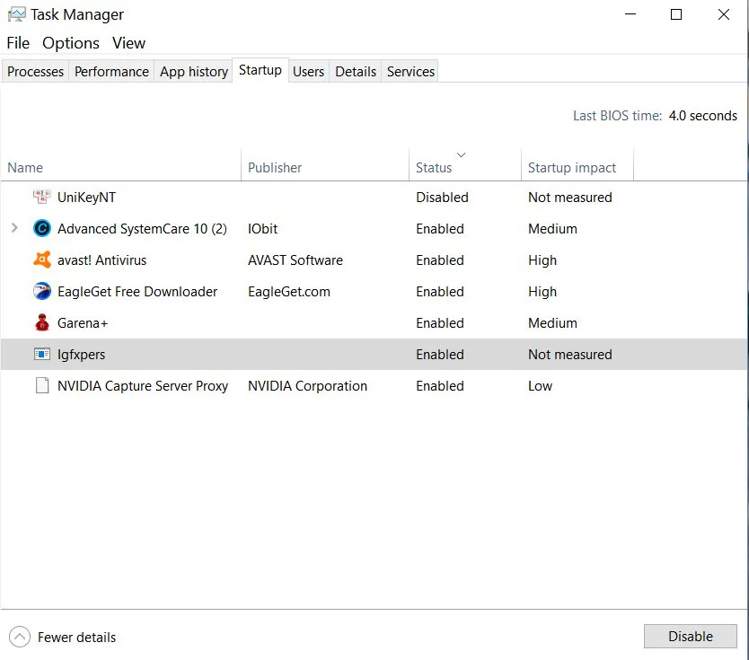Click the avast! Antivirus orange icon
This screenshot has height=660, width=749.
coord(42,260)
